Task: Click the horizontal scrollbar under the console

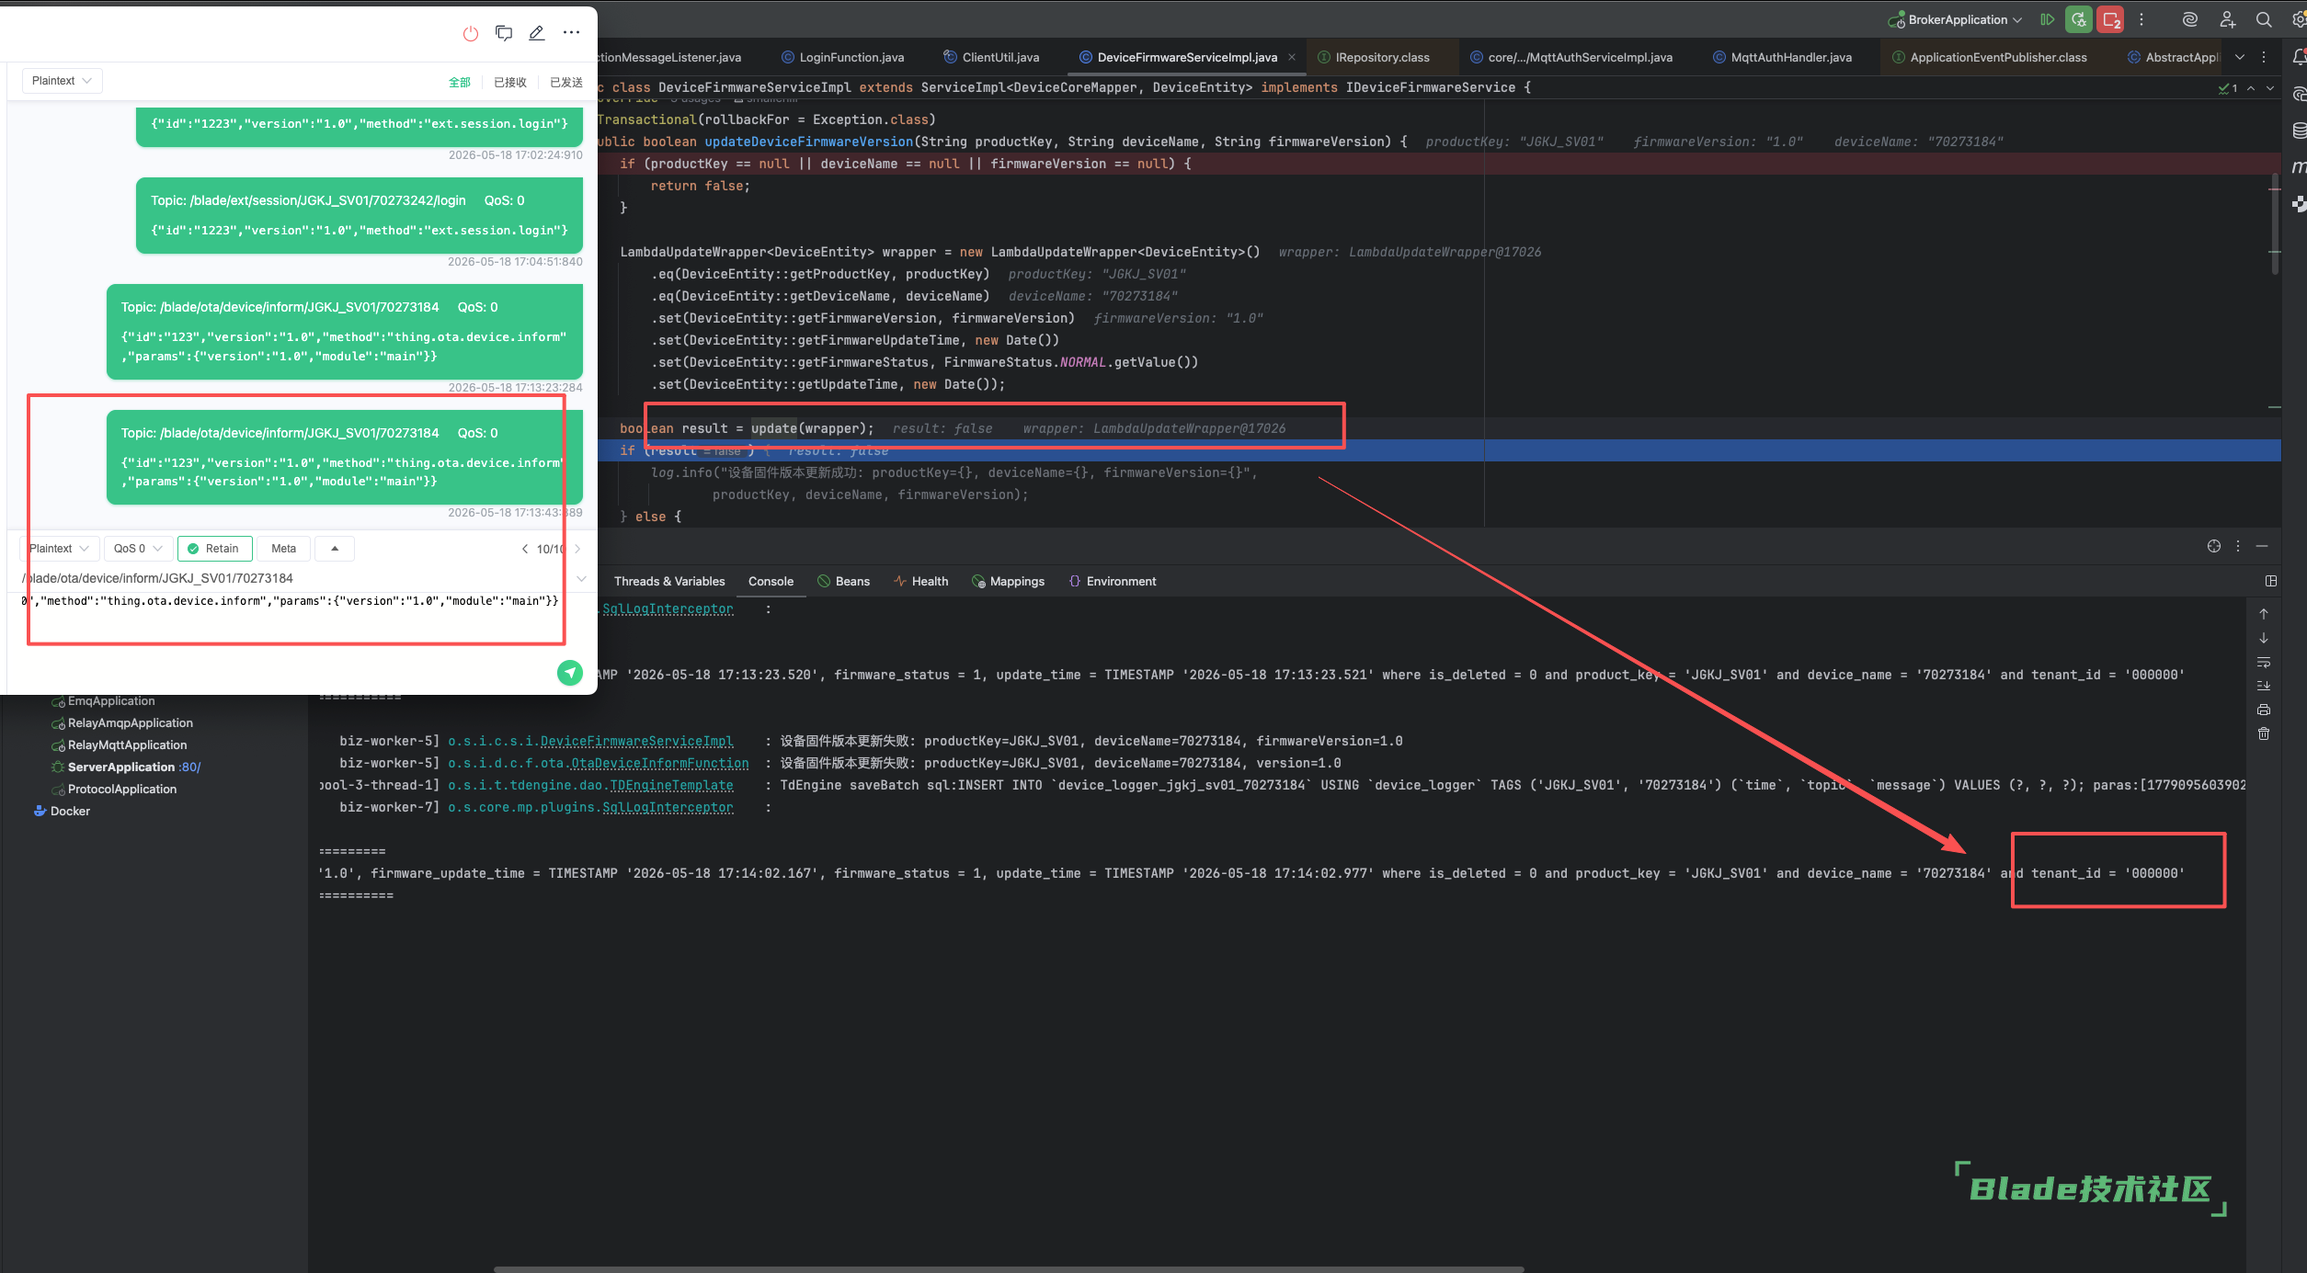Action: point(1009,1268)
